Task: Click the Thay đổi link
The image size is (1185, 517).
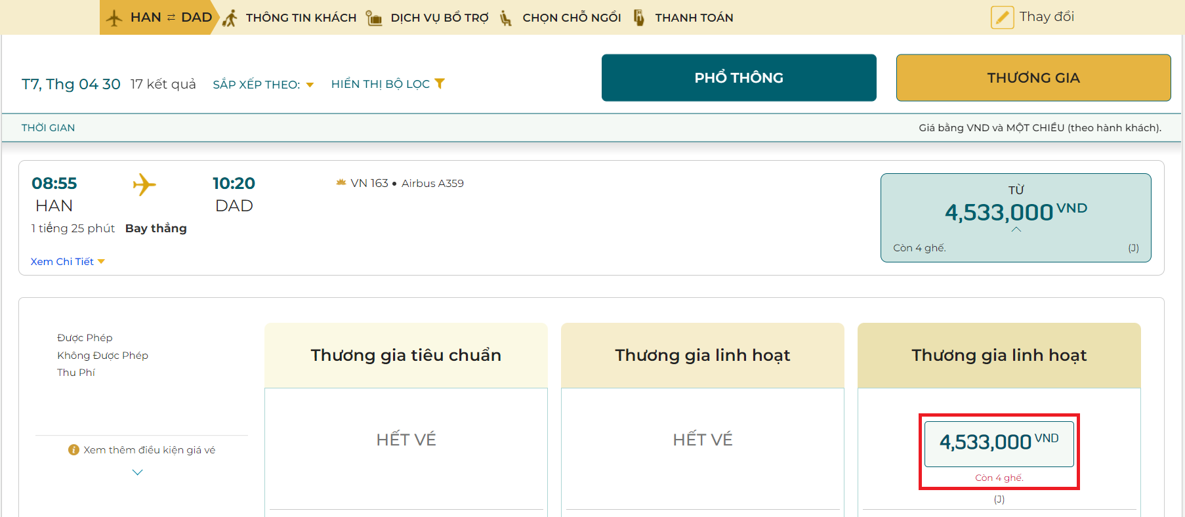Action: click(x=1047, y=16)
